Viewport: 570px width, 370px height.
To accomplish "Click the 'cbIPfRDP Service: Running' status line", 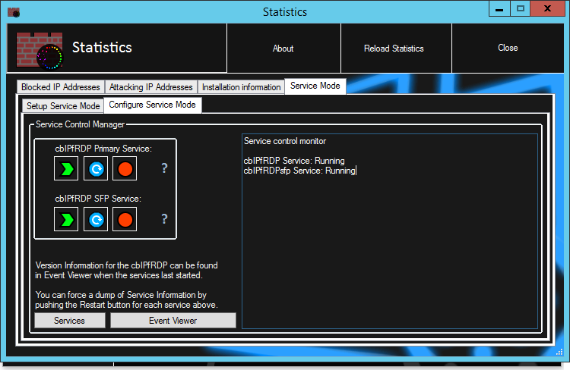I will 294,161.
